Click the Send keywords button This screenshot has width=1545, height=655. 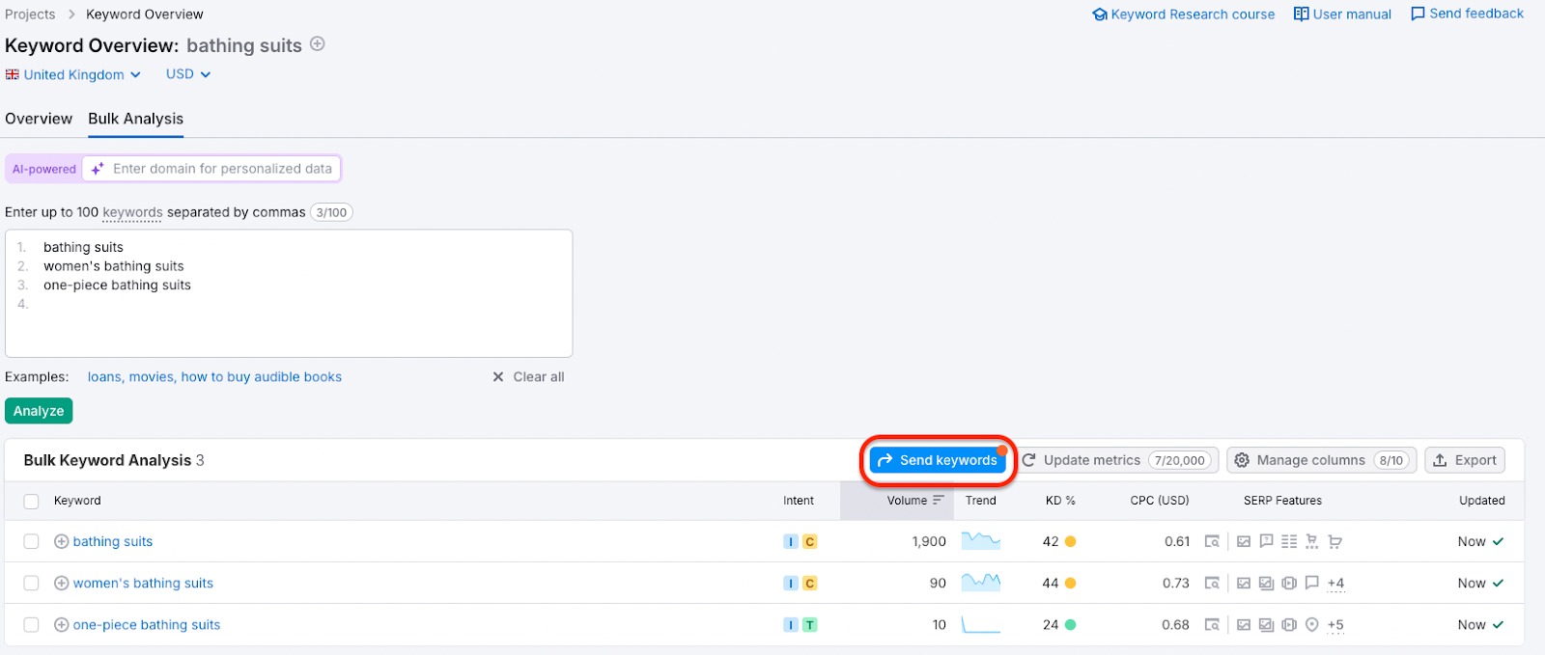tap(938, 460)
